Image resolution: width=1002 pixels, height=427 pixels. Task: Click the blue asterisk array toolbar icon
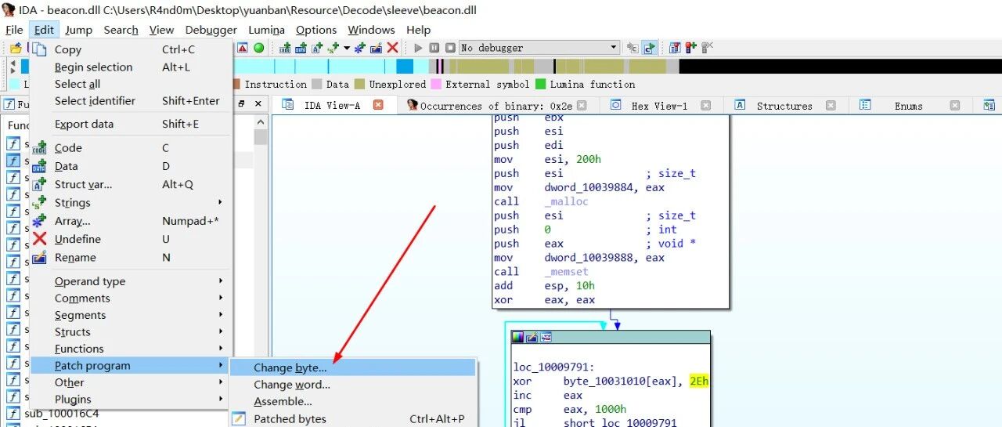coord(359,48)
